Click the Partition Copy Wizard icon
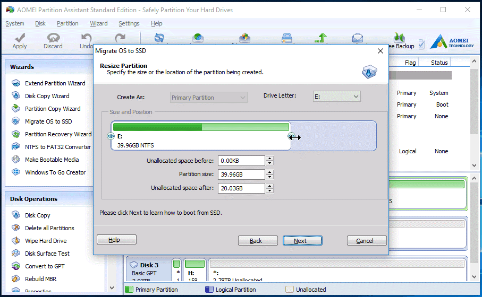 click(x=16, y=109)
